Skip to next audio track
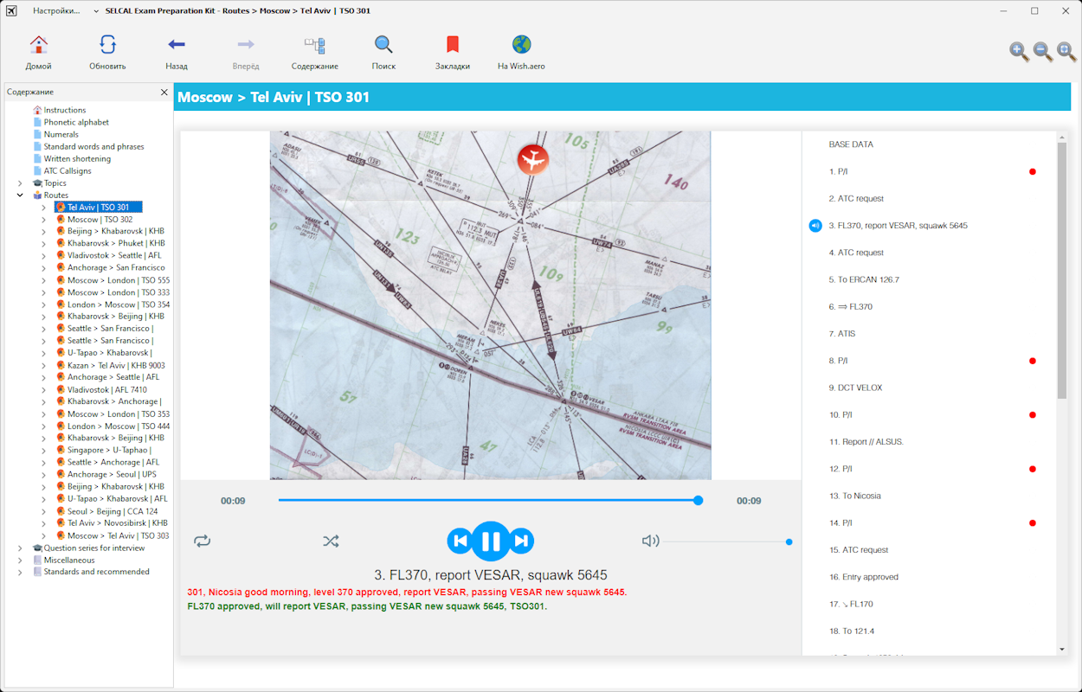 pos(521,541)
